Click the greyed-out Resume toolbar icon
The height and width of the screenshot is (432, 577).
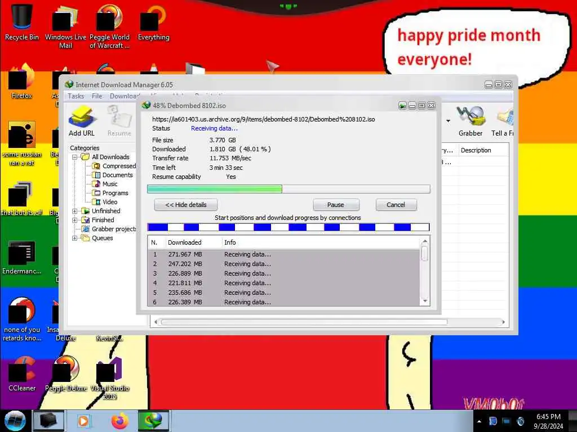pyautogui.click(x=119, y=121)
